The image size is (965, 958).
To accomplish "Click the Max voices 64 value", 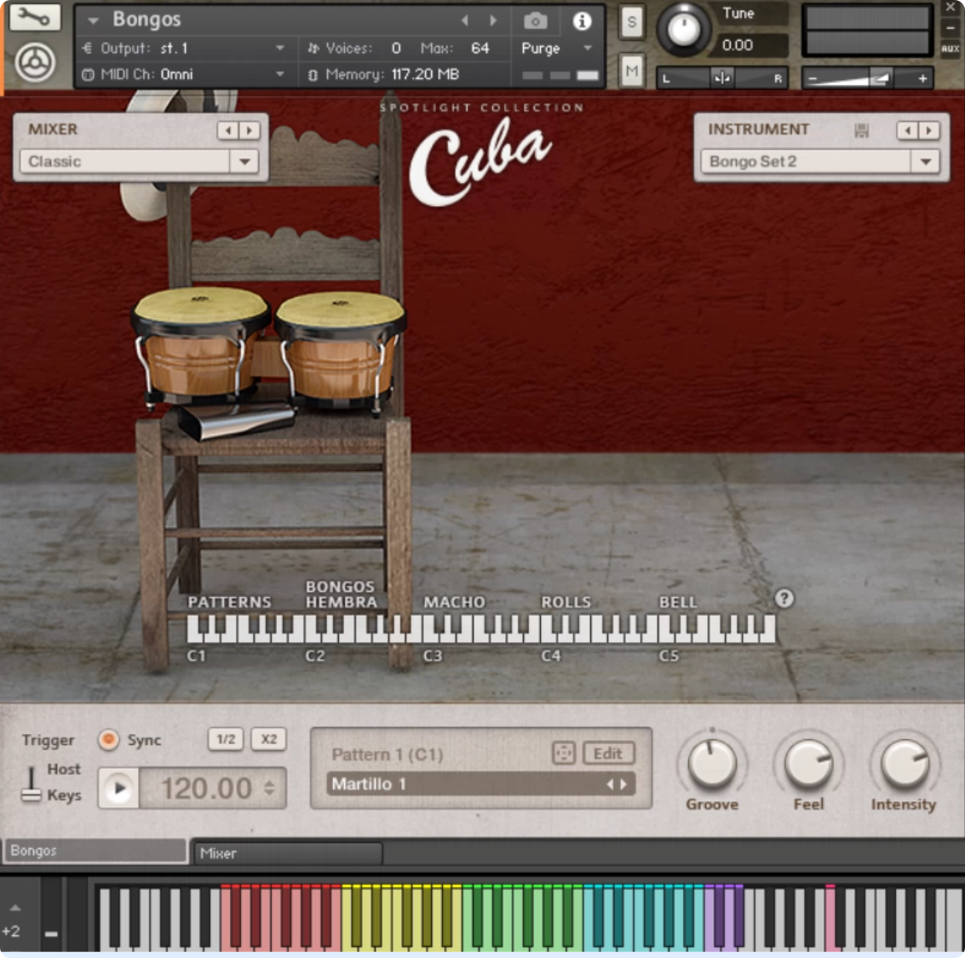I will tap(480, 48).
